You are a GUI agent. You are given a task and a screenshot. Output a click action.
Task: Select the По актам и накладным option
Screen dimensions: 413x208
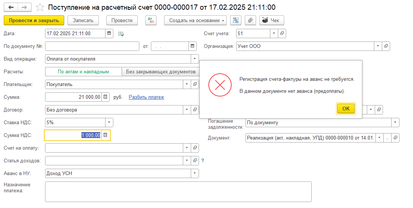[83, 72]
